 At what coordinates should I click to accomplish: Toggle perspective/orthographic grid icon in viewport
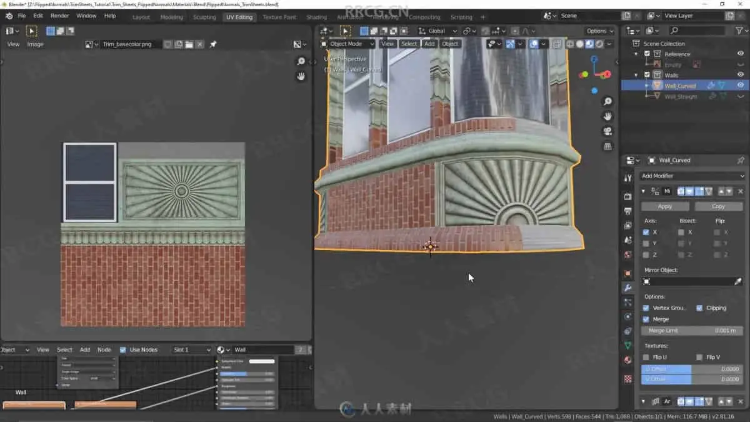pyautogui.click(x=607, y=146)
